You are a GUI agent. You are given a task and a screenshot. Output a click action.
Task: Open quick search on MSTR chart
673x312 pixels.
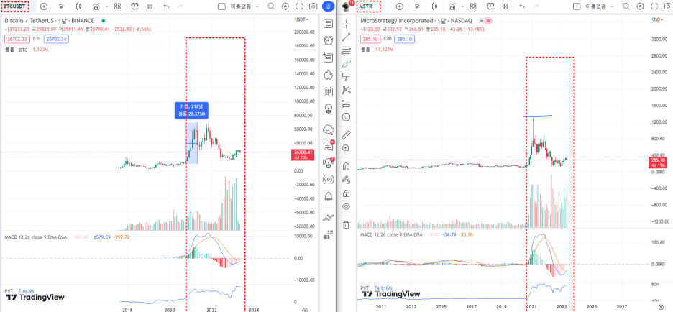click(x=626, y=6)
